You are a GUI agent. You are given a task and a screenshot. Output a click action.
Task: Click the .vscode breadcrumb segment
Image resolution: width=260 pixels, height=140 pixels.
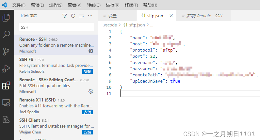[x=110, y=25]
